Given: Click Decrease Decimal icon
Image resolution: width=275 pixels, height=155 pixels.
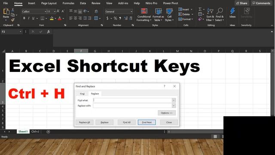Looking at the screenshot, I should click(x=131, y=18).
